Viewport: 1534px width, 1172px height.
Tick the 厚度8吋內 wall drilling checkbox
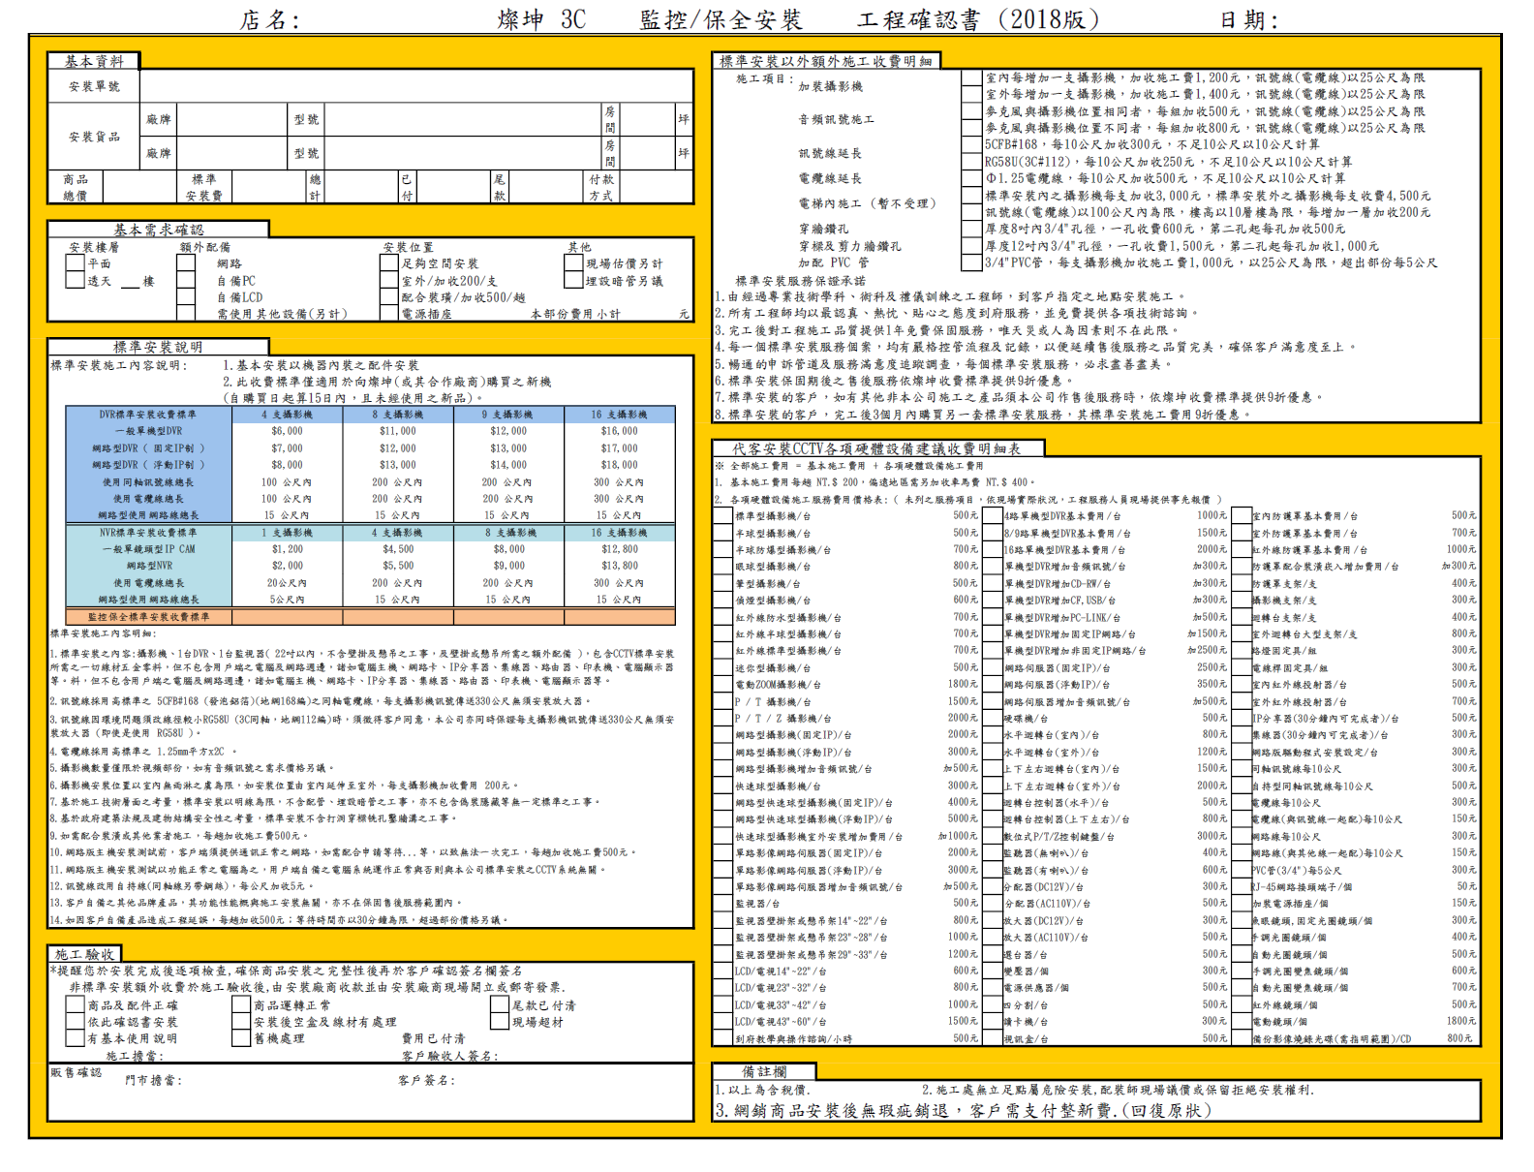971,229
